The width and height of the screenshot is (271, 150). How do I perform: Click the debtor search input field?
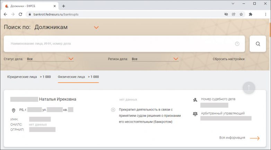tap(118, 44)
